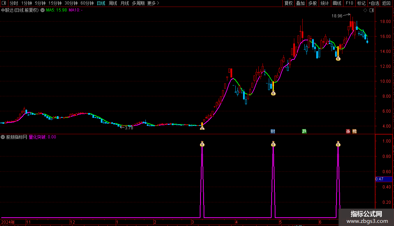
Task: Click money bag signal at March breakout candle
Action: point(202,128)
